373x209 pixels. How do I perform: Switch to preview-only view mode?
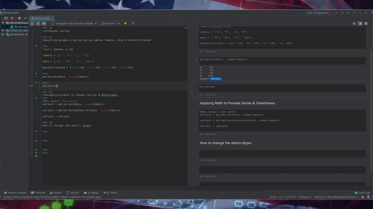(x=366, y=23)
